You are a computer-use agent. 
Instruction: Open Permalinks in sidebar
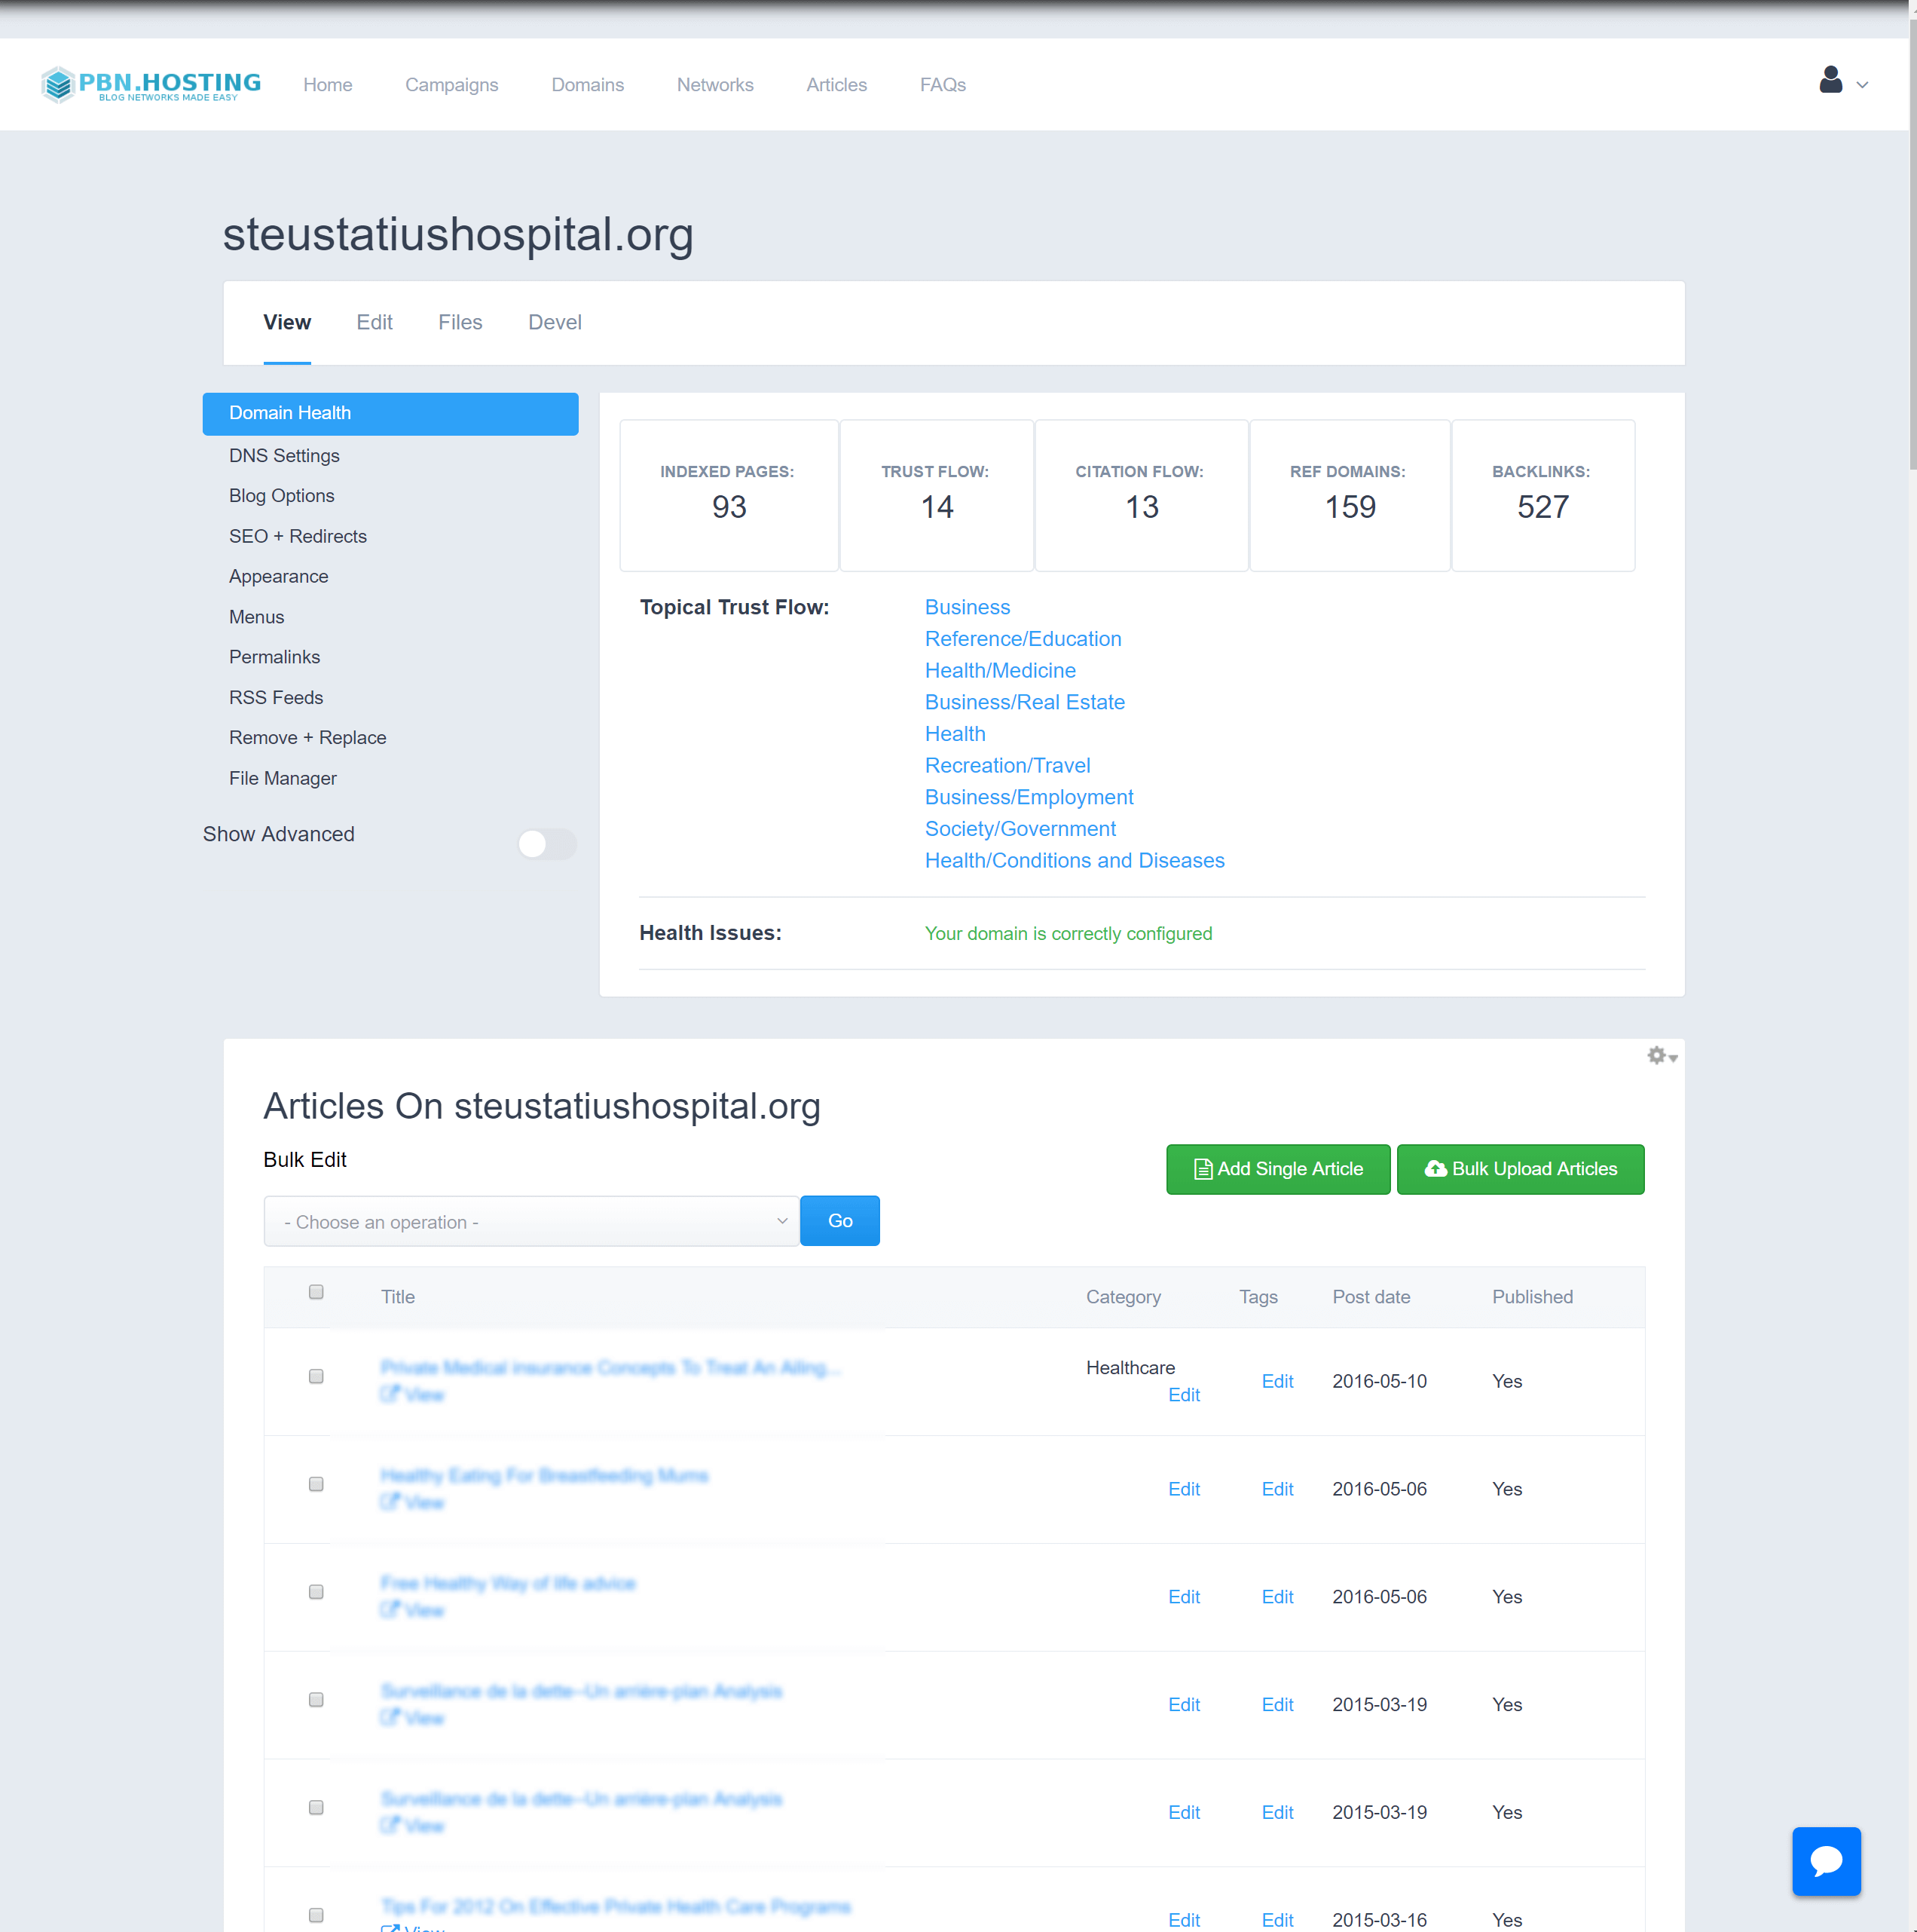[x=275, y=657]
